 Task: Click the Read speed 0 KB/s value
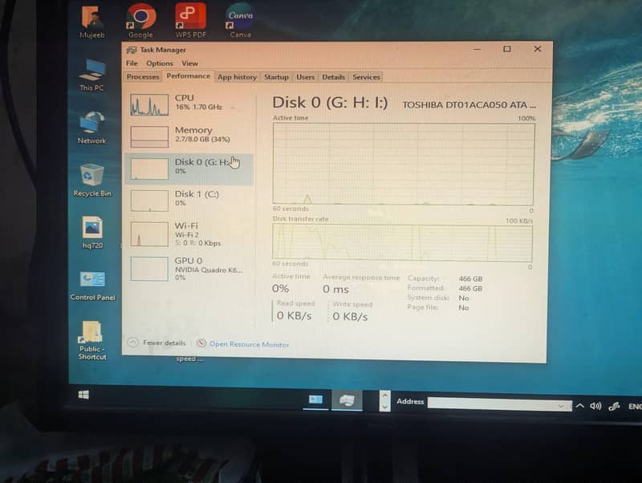click(294, 316)
